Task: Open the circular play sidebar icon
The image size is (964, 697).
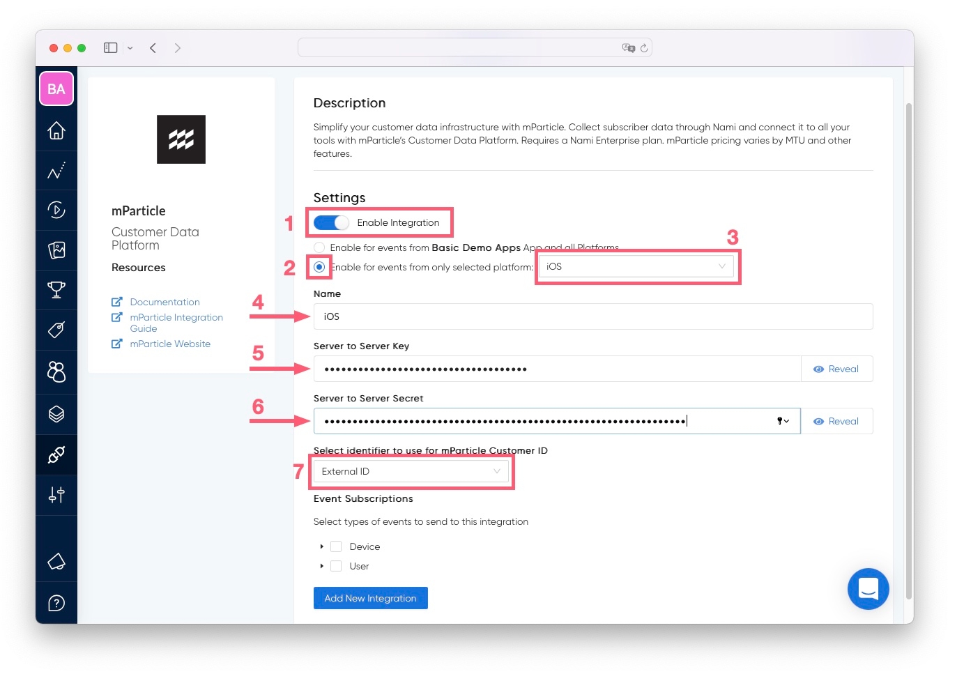Action: [56, 210]
